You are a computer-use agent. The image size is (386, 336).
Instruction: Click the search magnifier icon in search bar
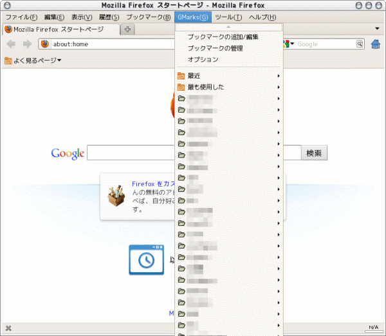pos(360,44)
